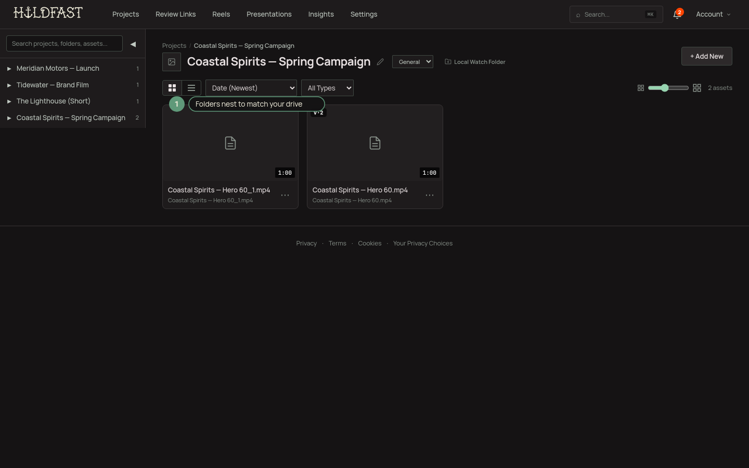749x468 pixels.
Task: Open the Cookies footer link
Action: point(369,243)
